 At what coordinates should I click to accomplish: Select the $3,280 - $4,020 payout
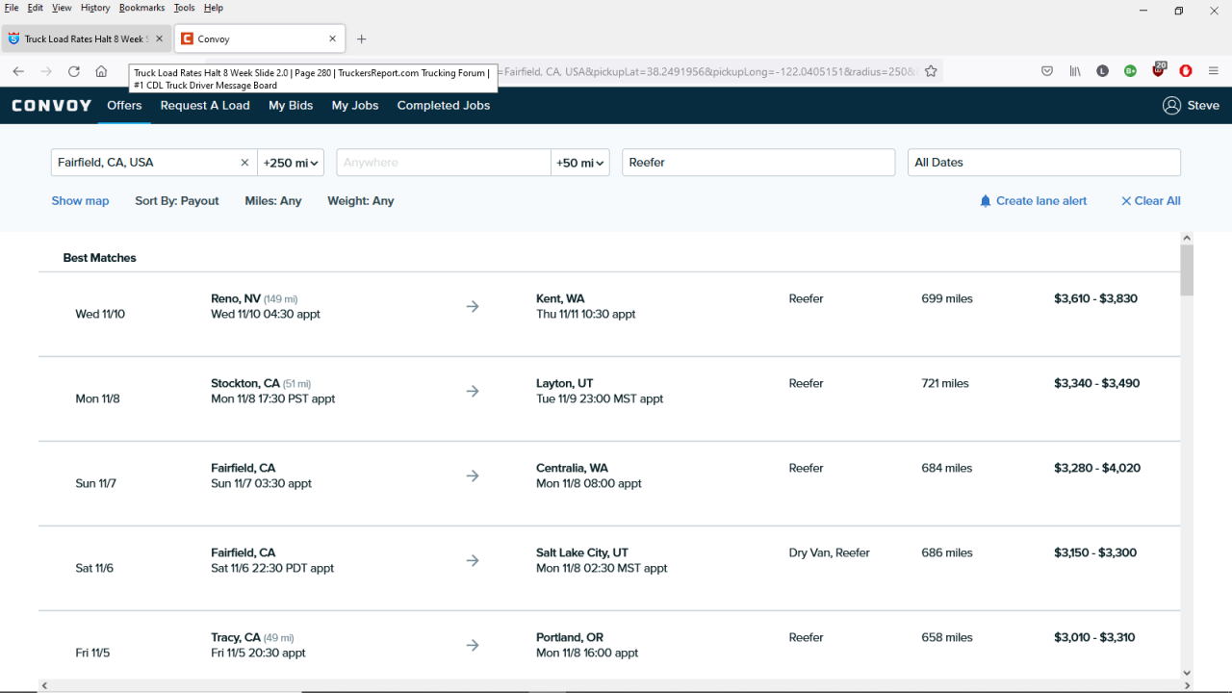tap(1097, 468)
